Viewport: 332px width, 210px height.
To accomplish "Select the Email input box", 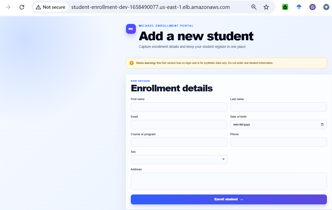I will pyautogui.click(x=179, y=124).
